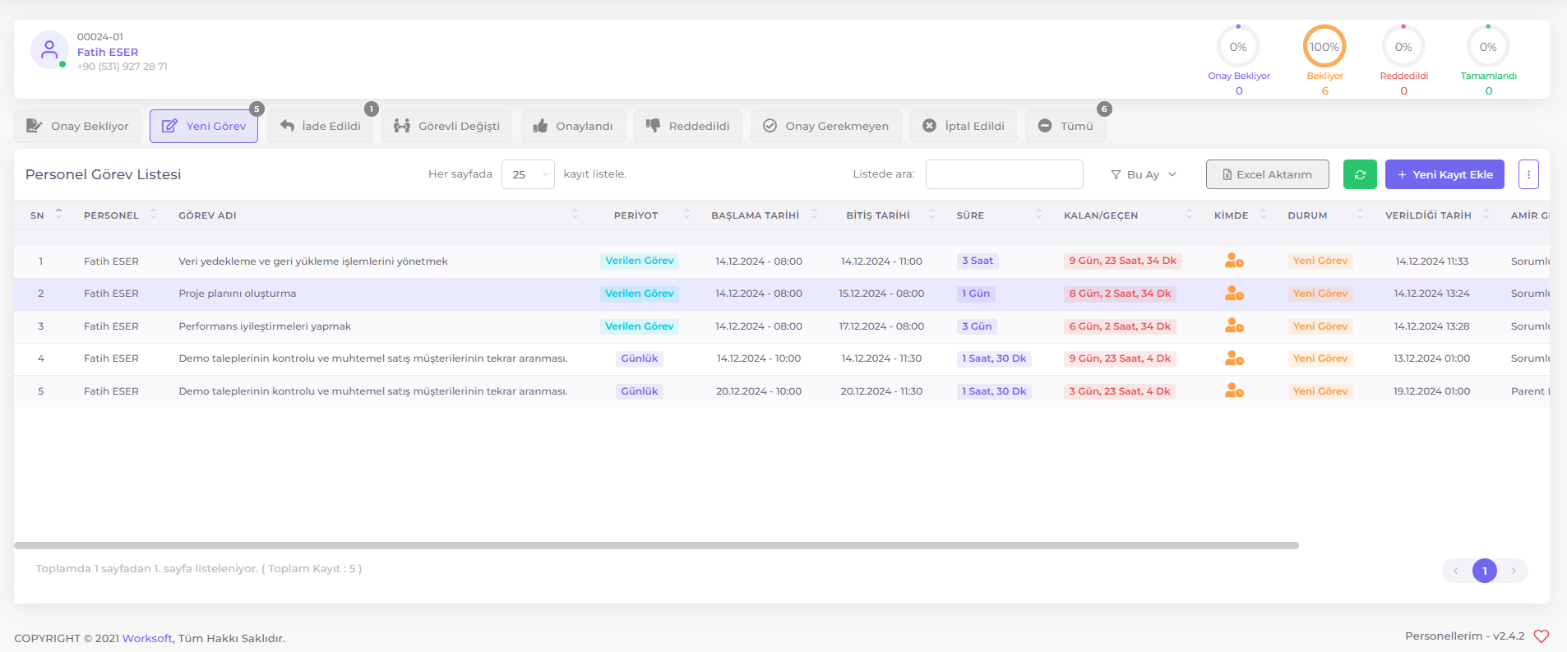This screenshot has width=1567, height=652.
Task: Click page number 1 in pagination
Action: click(1485, 571)
